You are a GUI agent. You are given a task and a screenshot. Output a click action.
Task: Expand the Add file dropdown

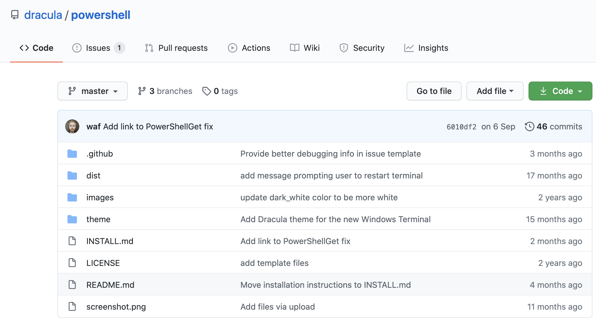pos(495,91)
